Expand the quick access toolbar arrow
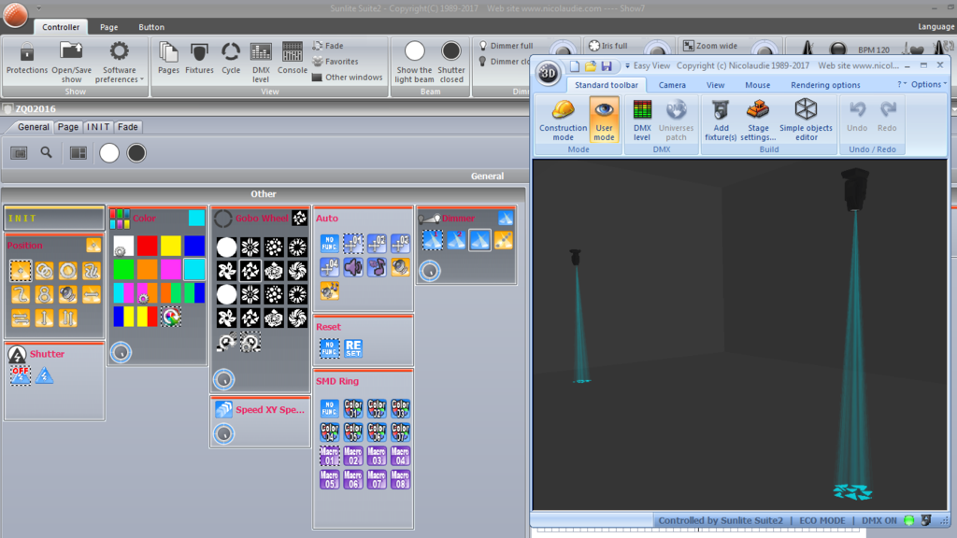Image resolution: width=957 pixels, height=538 pixels. [38, 8]
